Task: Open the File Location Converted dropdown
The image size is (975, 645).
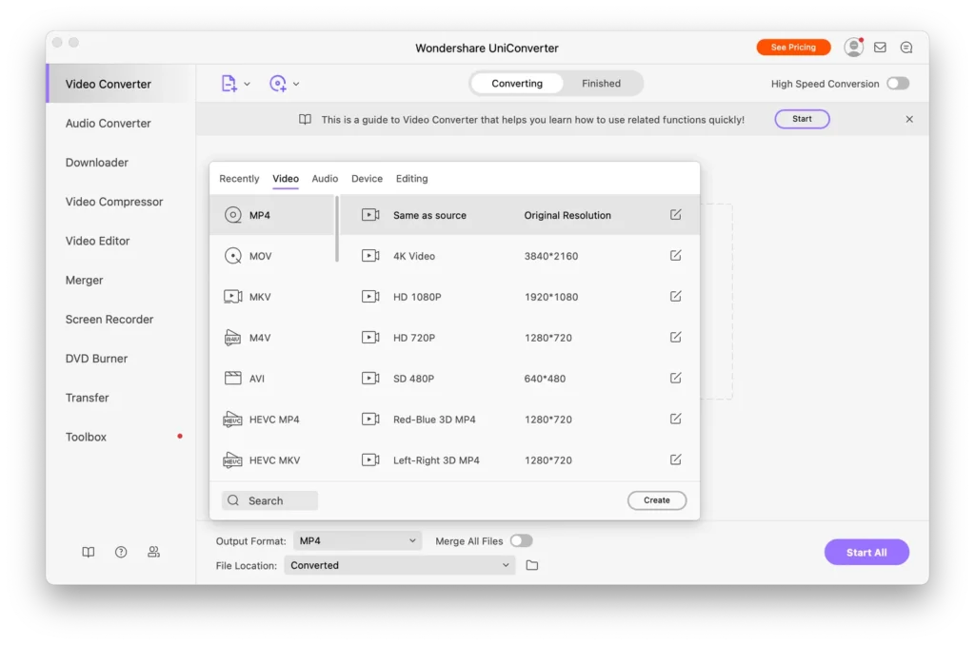Action: pyautogui.click(x=400, y=565)
